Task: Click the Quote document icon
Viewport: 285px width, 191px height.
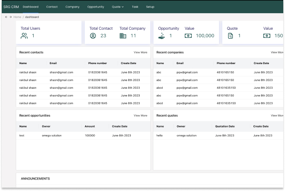Action: (230, 36)
